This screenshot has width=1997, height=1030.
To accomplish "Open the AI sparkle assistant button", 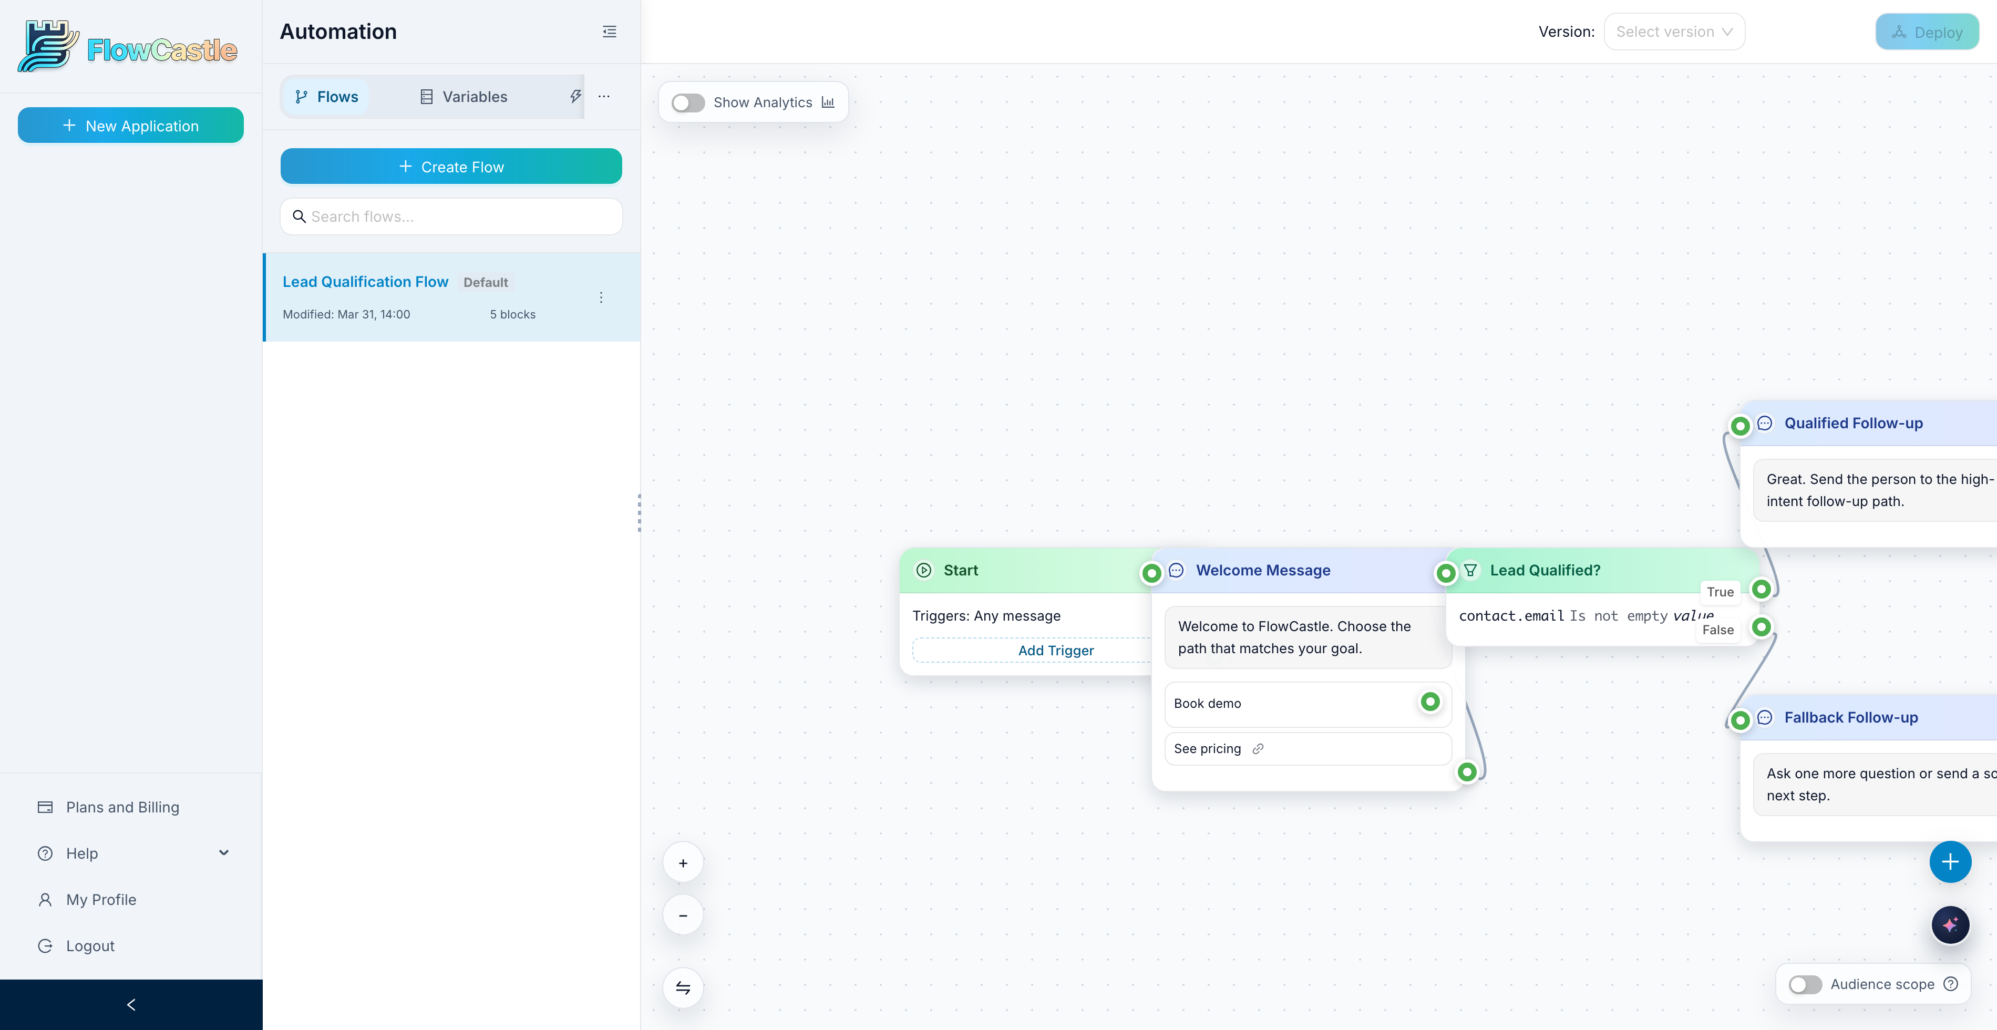I will pos(1950,924).
